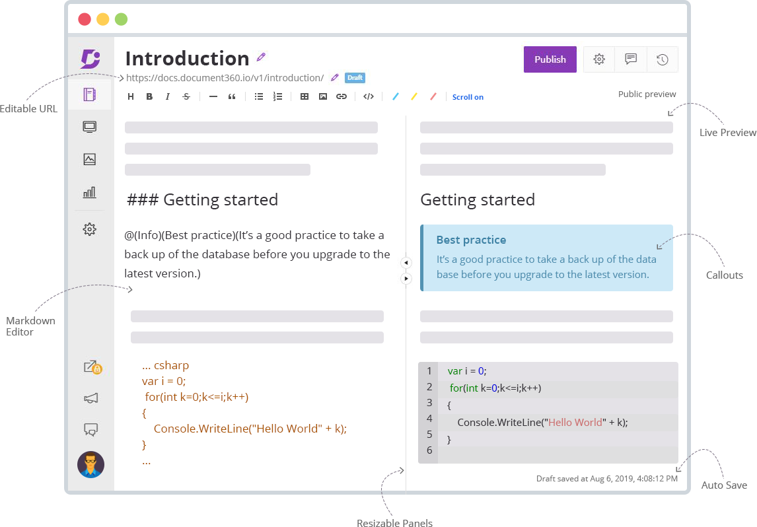Insert a code block from toolbar
The image size is (757, 527).
(369, 96)
